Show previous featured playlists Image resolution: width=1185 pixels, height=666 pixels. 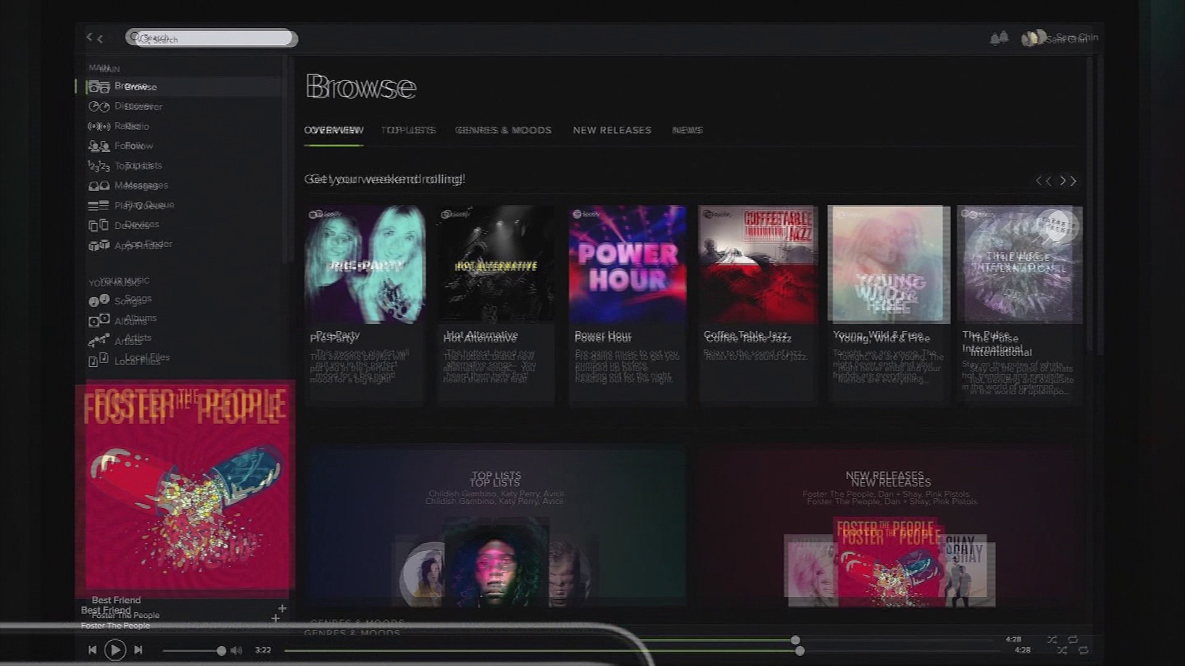[x=1044, y=181]
